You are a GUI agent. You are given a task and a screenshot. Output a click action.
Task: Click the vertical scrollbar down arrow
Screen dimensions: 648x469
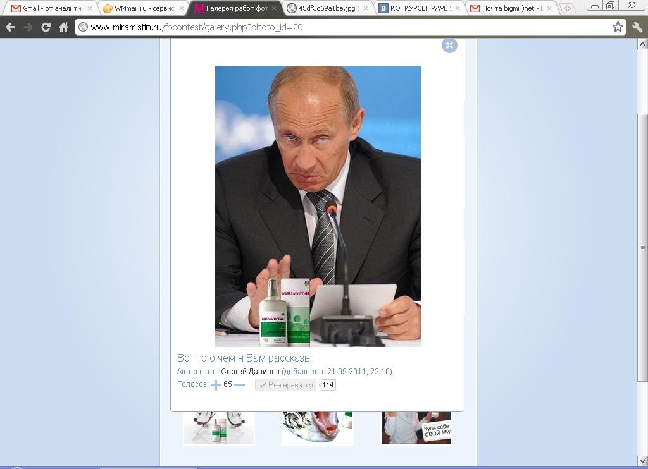click(x=643, y=461)
